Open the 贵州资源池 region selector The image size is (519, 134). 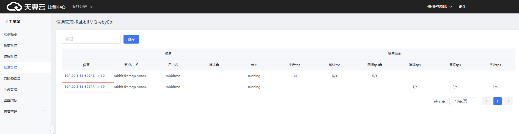tap(439, 7)
